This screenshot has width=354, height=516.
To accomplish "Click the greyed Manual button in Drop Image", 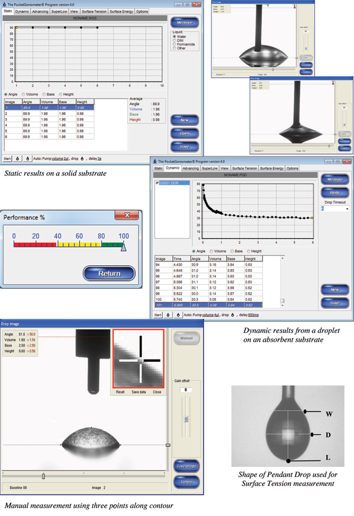I will [186, 338].
